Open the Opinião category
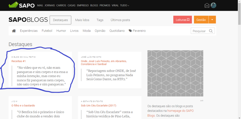This screenshot has width=241, height=119. tap(100, 31)
